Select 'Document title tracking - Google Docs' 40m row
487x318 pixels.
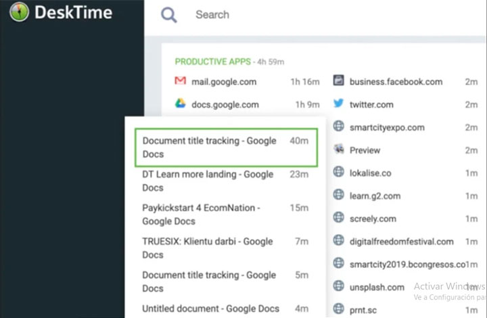click(226, 147)
